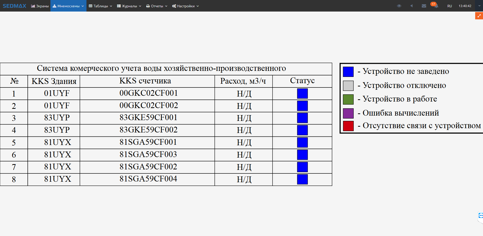Viewport: 483px width, 236px height.
Task: Expand the Мнемосхемы dropdown menu
Action: tap(68, 6)
